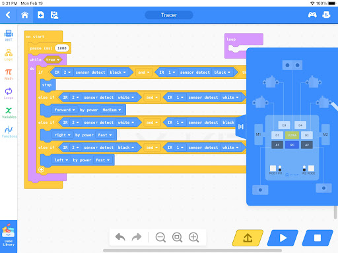338x253 pixels.
Task: Click A1 port on robot diagram
Action: [277, 145]
